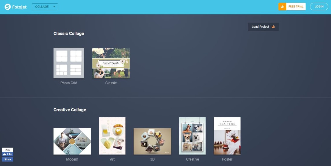331x166 pixels.
Task: Click the crown icon beside Free Trial
Action: (282, 7)
